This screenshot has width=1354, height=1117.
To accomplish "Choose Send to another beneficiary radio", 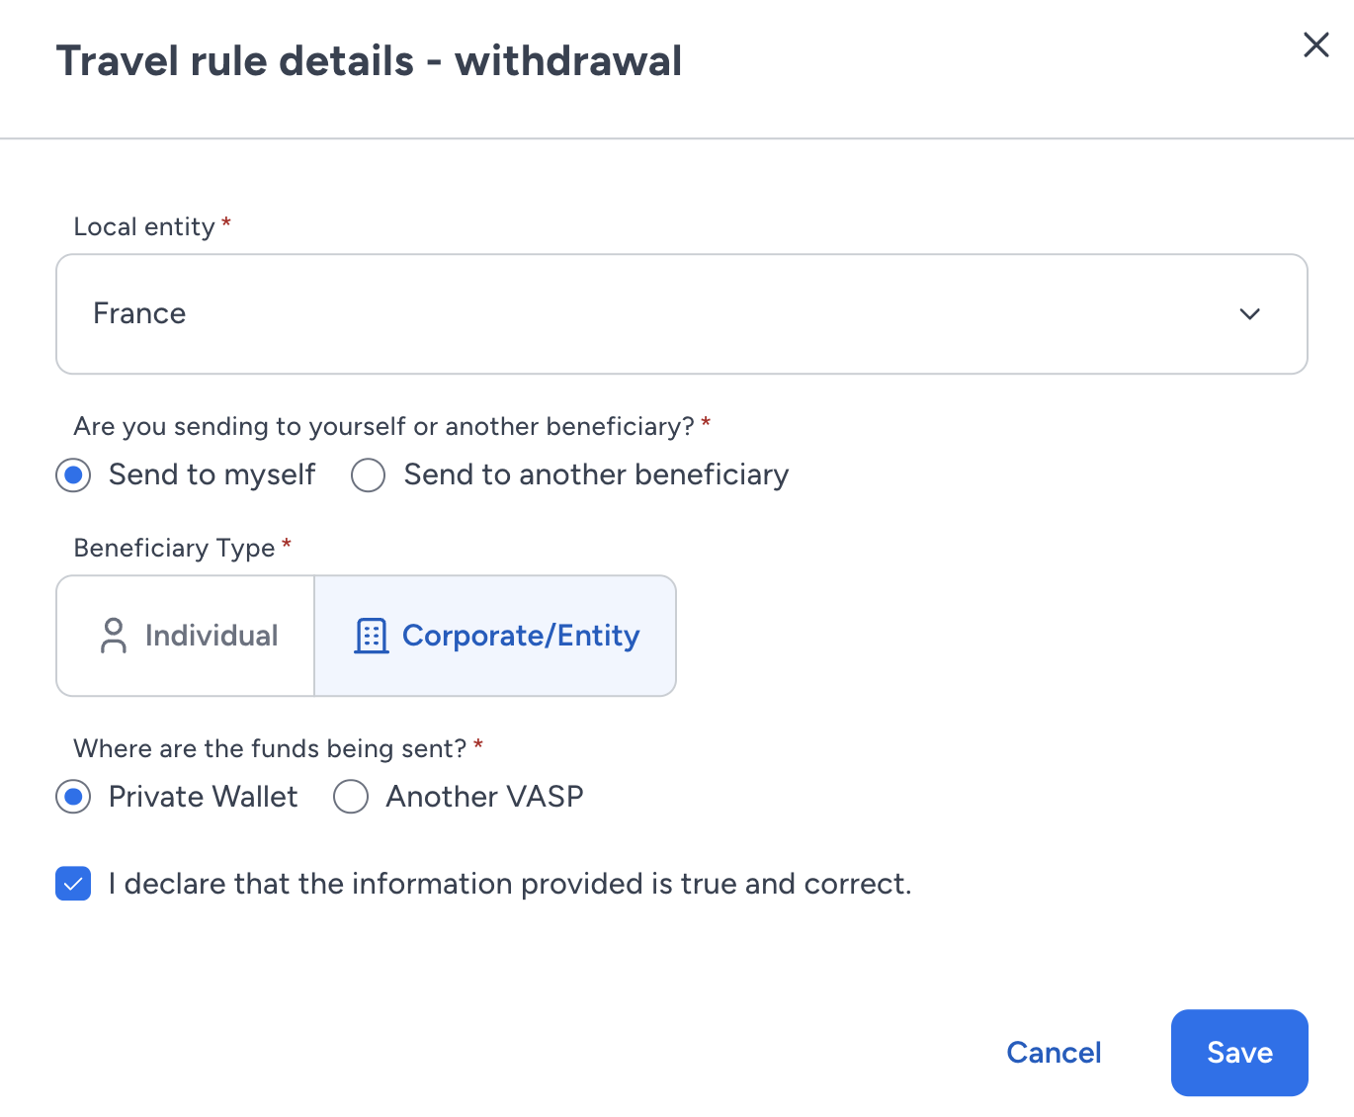I will click(x=368, y=475).
